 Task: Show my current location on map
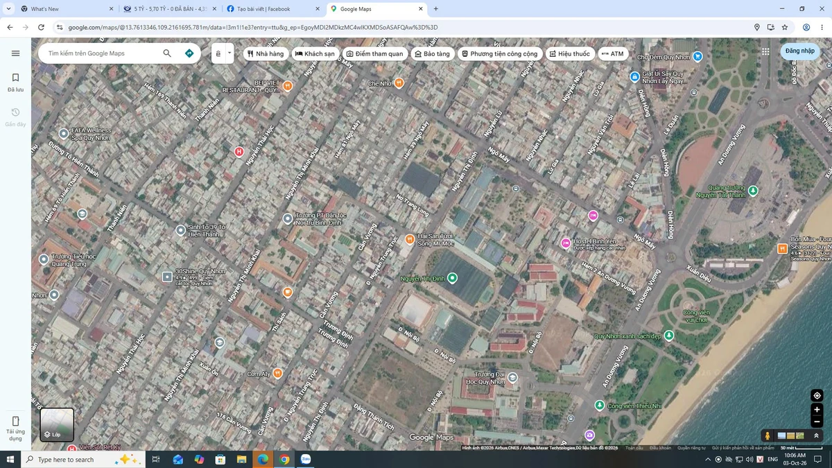point(817,396)
